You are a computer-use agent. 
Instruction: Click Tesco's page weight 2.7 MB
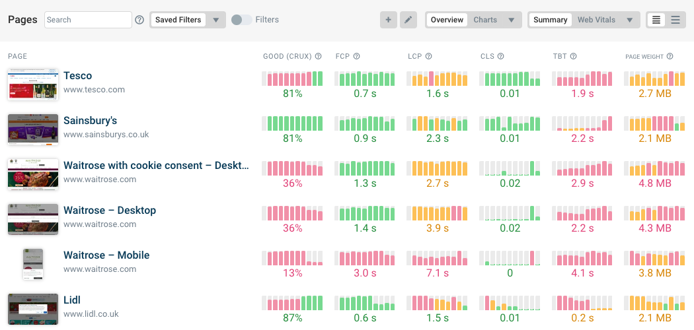point(654,94)
